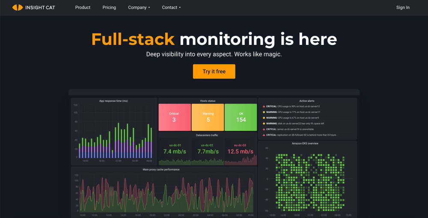Open the Pricing page
Viewport: 428px width, 218px height.
109,7
